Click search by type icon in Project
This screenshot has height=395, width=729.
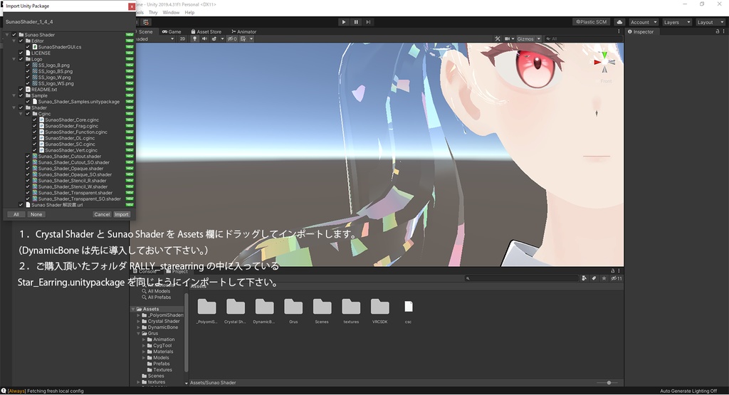[584, 278]
